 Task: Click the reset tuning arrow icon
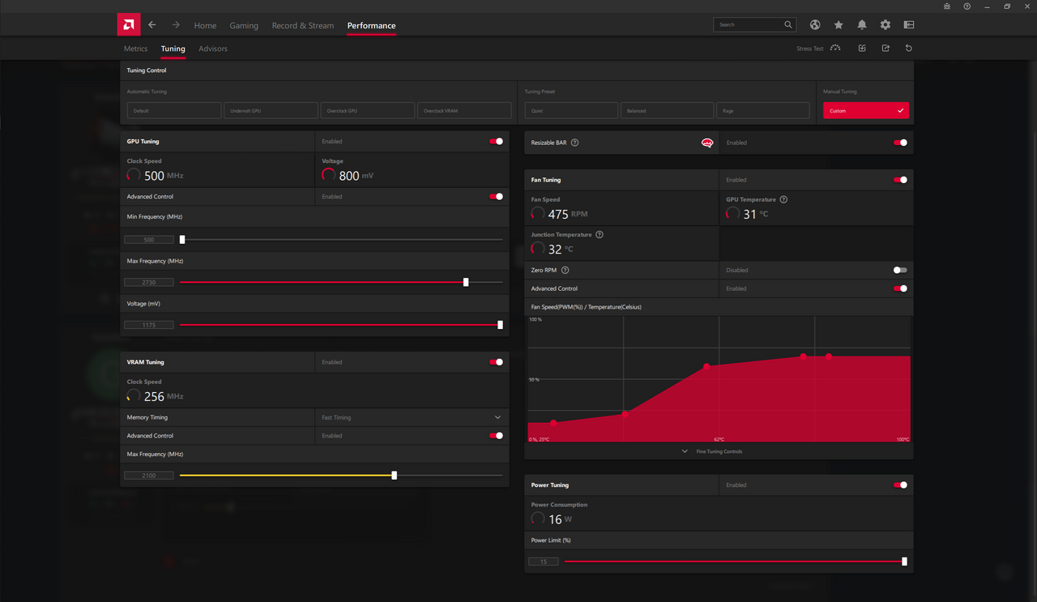[908, 49]
